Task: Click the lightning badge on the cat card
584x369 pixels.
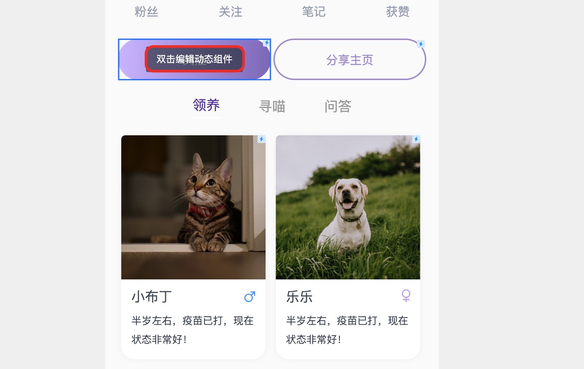Action: (262, 139)
